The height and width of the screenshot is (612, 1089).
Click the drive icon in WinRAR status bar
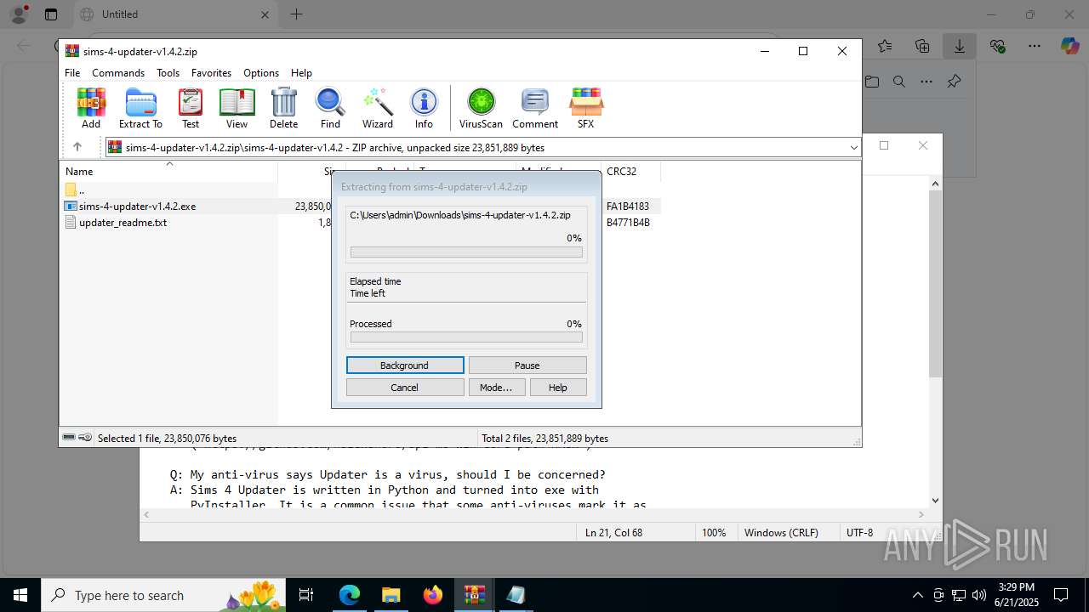[x=70, y=438]
